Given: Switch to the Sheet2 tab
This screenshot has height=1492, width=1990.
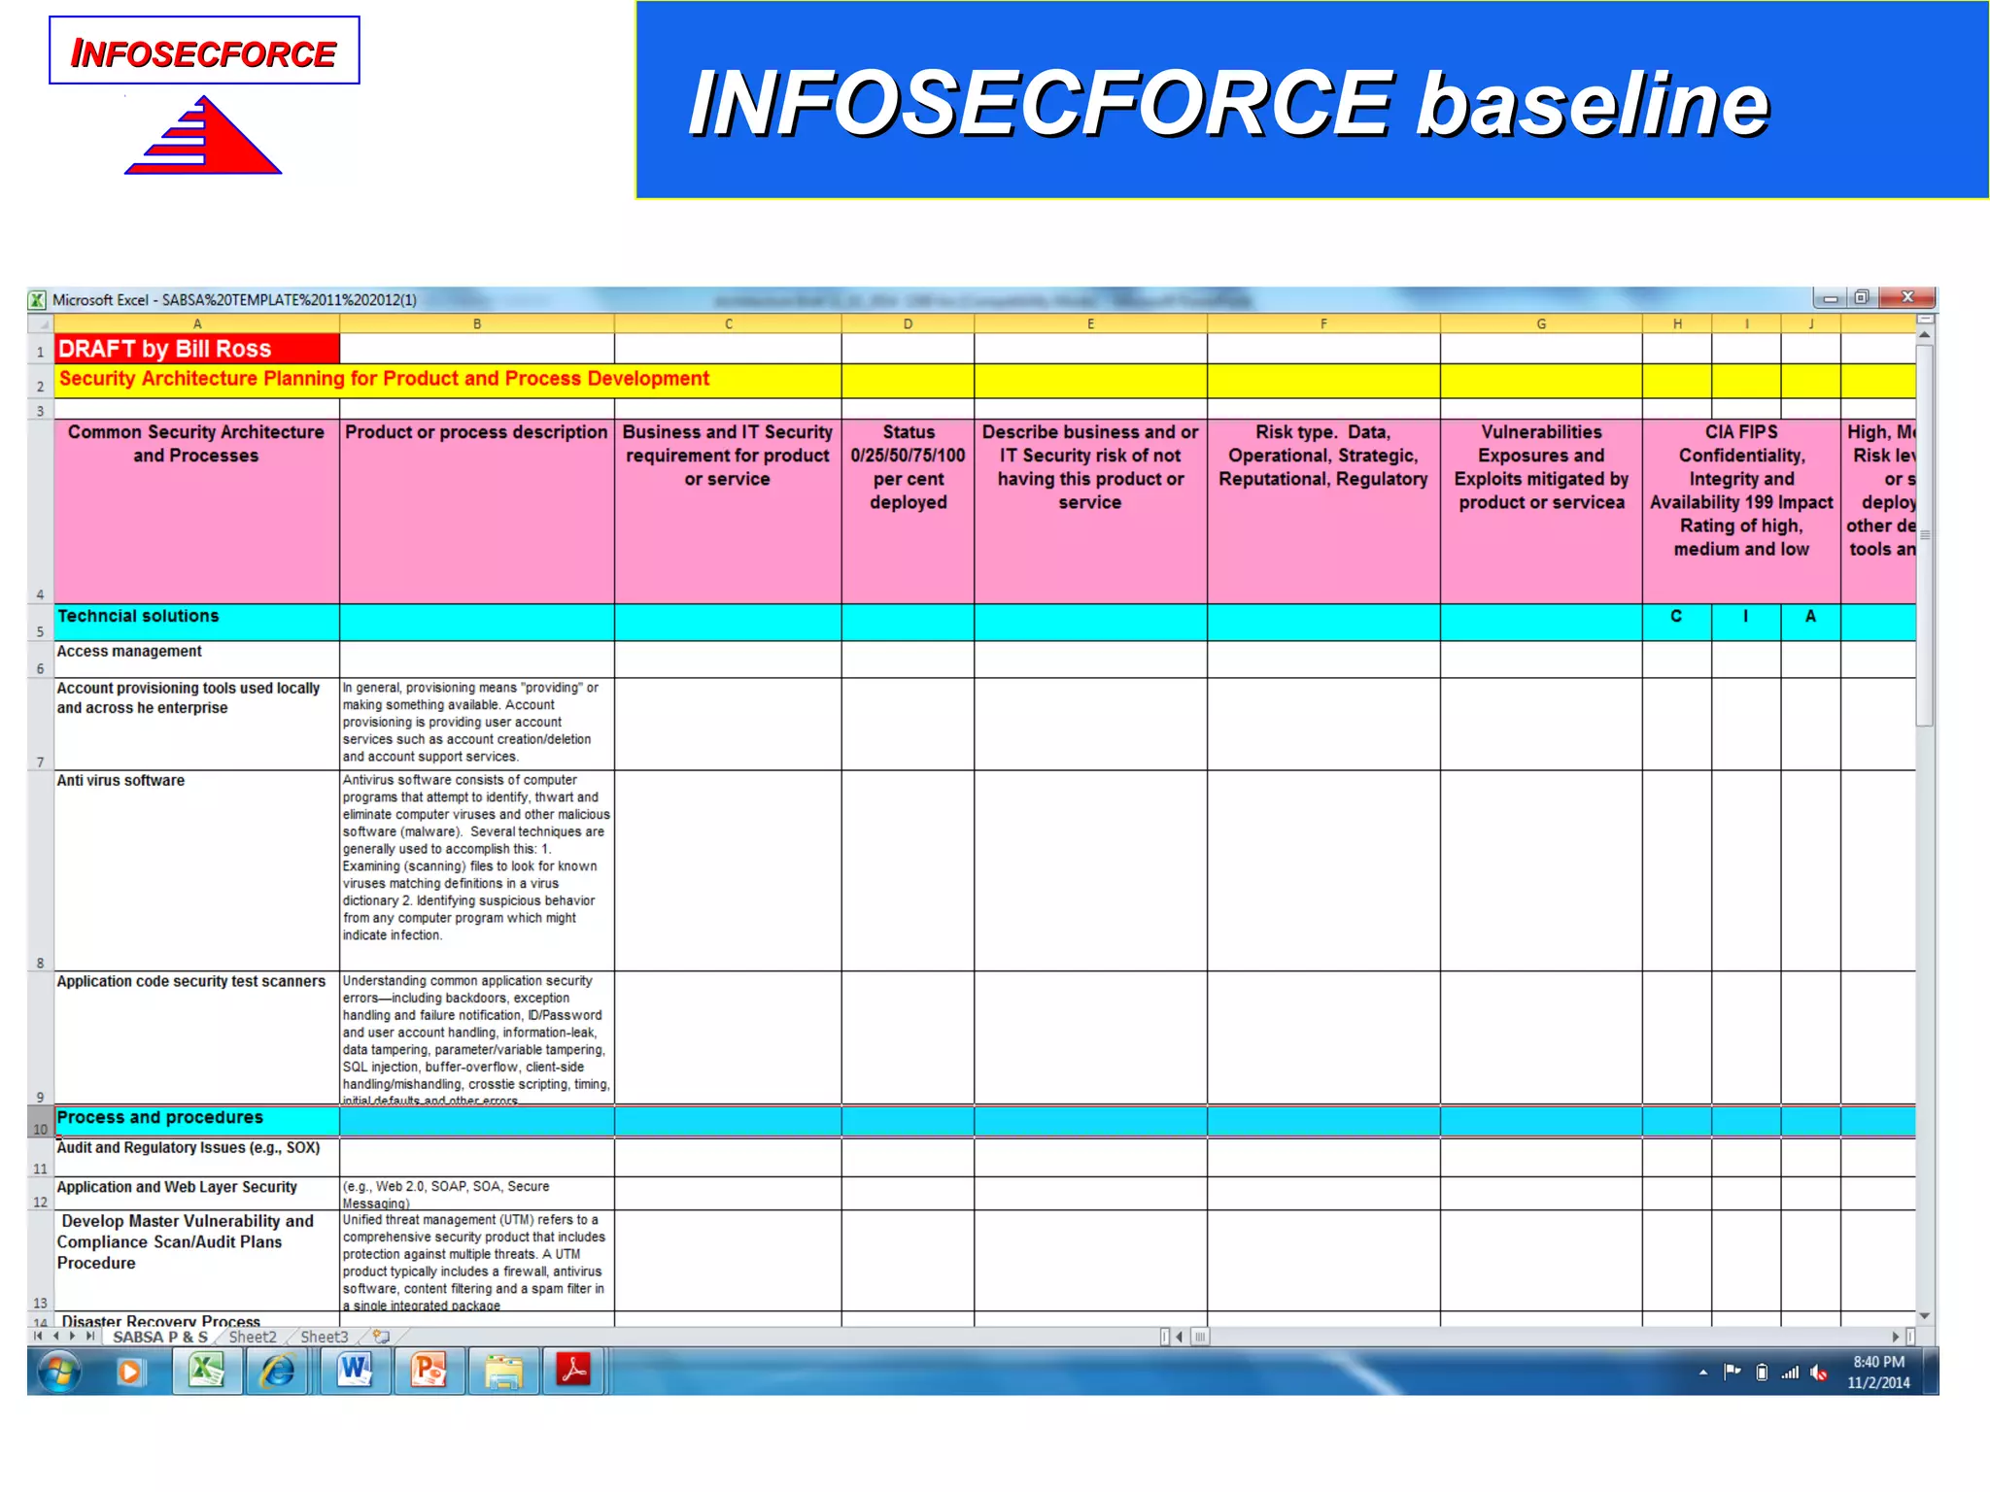Looking at the screenshot, I should pyautogui.click(x=253, y=1337).
